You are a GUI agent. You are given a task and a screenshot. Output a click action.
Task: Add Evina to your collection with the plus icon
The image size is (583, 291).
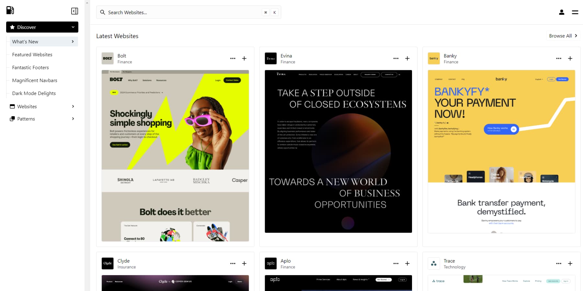pos(407,59)
